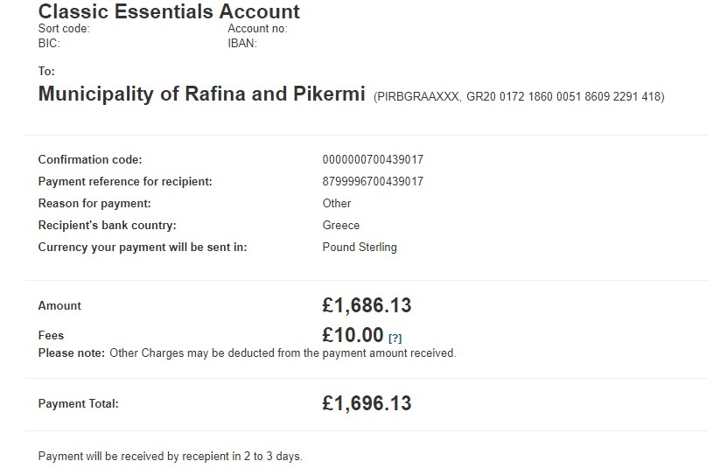Click the amount £1,686.13
713x475 pixels.
367,305
